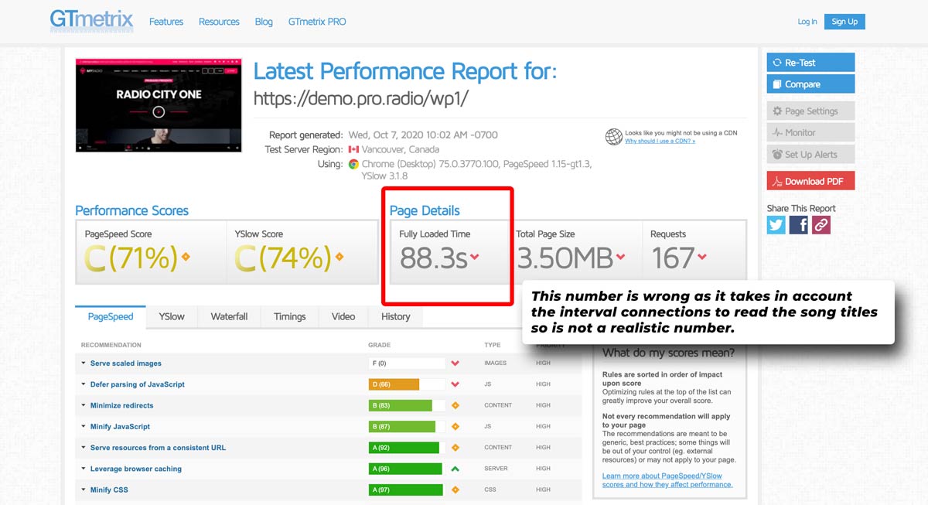
Task: Click the Download PDF button
Action: [x=810, y=181]
